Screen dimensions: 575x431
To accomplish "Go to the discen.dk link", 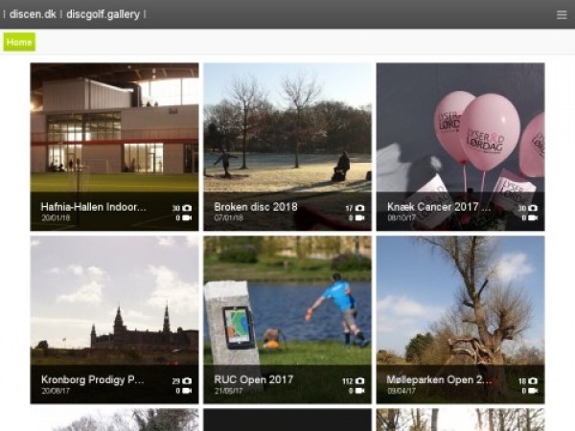I will [33, 14].
